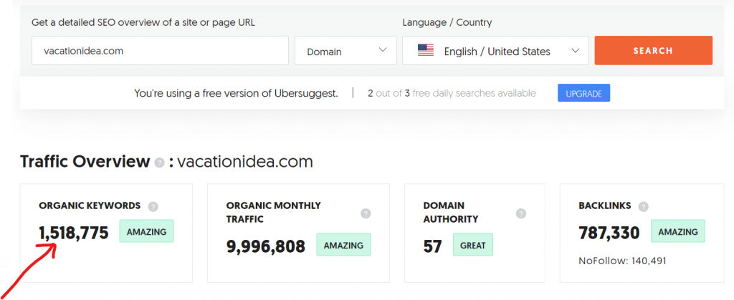Select the 1,518,775 organic keywords number
The height and width of the screenshot is (300, 734).
tap(74, 233)
